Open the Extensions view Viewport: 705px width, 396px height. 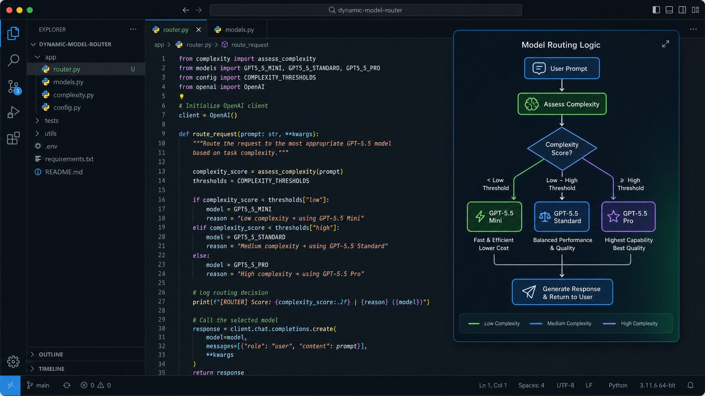click(x=13, y=138)
